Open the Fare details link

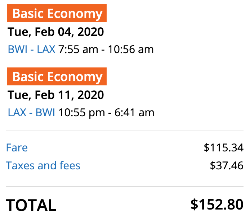click(x=17, y=147)
